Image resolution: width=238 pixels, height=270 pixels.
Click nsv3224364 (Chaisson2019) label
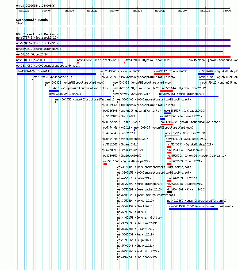187,150
